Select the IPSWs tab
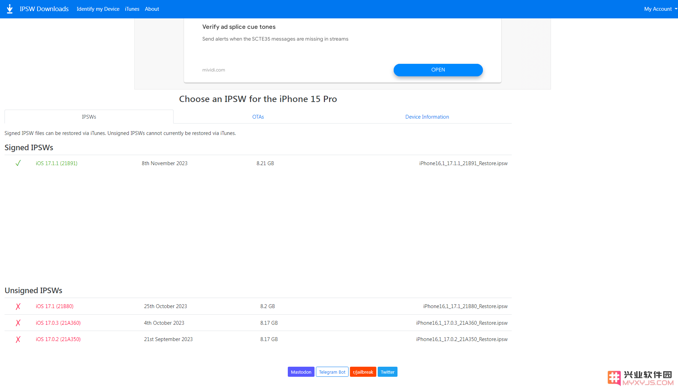Screen dimensions: 678x391 (89, 117)
